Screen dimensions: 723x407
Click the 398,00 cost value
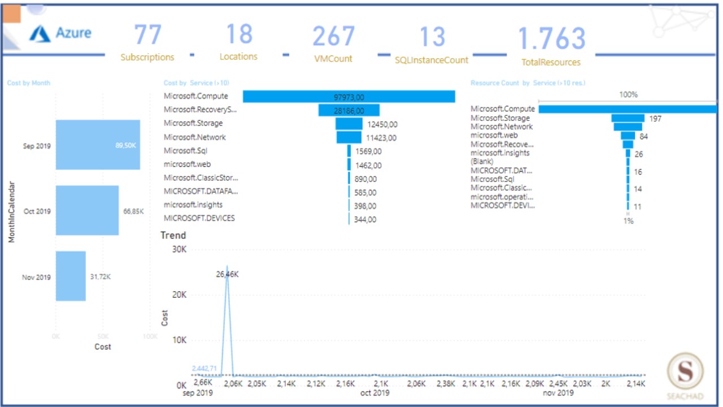click(x=365, y=206)
